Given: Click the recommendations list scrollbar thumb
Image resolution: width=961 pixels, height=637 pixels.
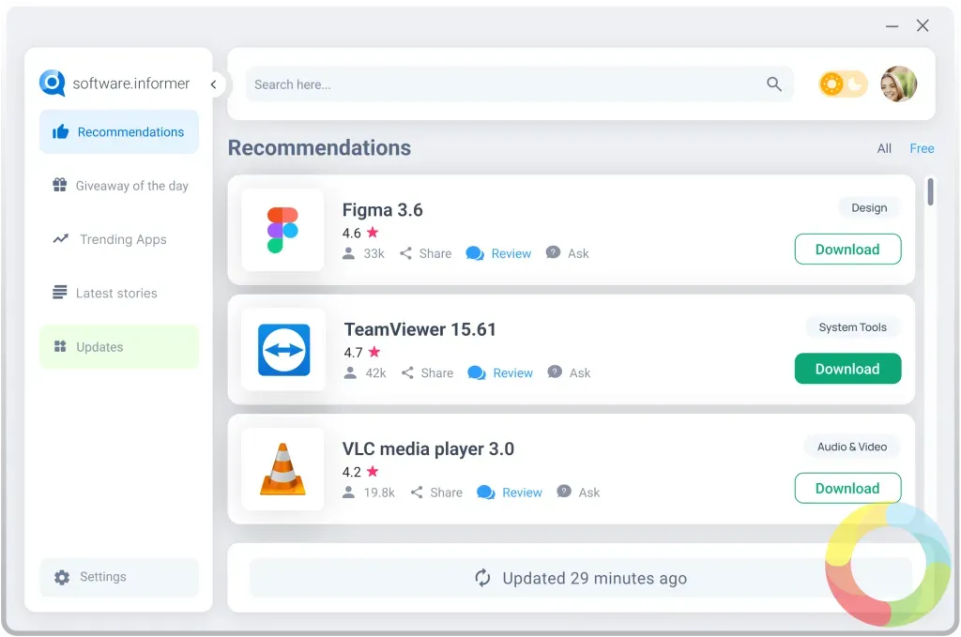Looking at the screenshot, I should point(930,191).
